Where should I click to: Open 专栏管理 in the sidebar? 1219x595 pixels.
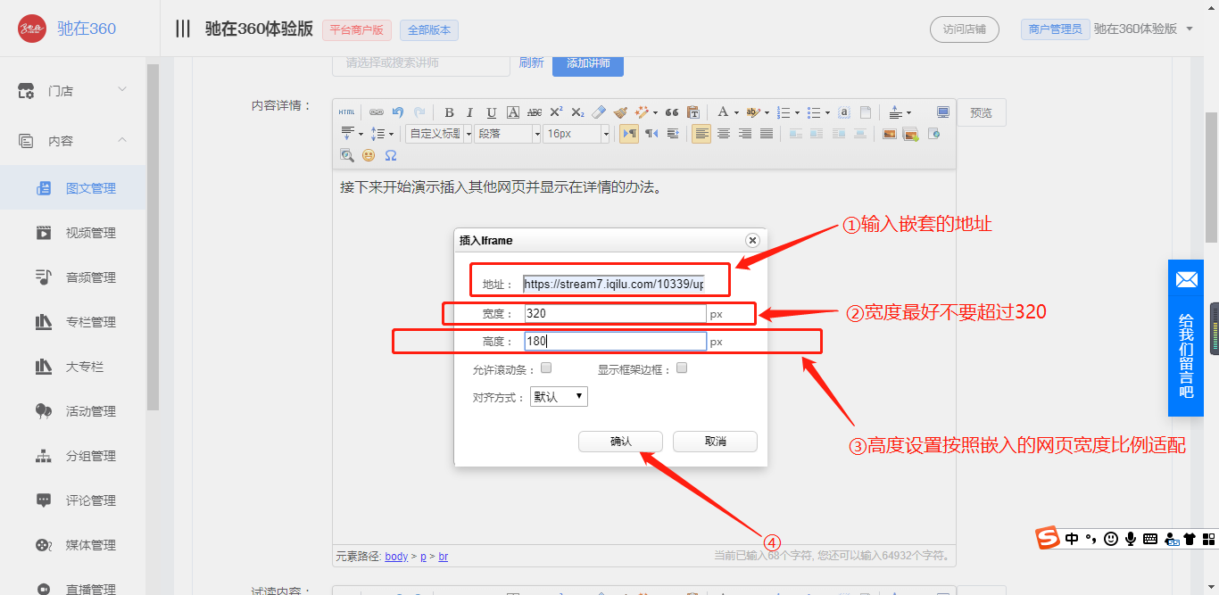[73, 322]
